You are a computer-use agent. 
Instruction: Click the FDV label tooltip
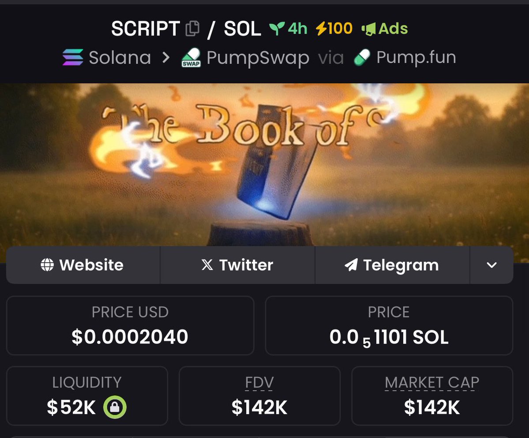pyautogui.click(x=259, y=383)
